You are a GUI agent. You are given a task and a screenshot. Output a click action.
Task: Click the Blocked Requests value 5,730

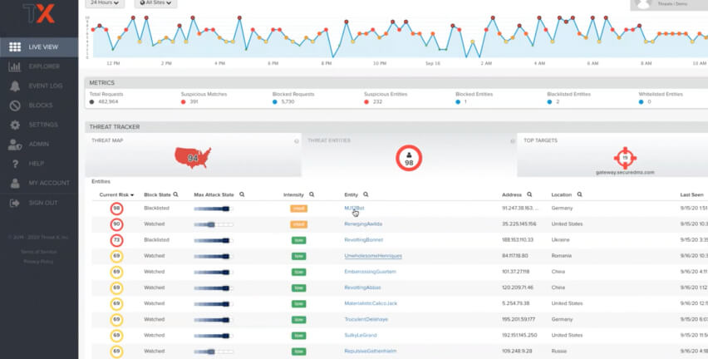(288, 102)
